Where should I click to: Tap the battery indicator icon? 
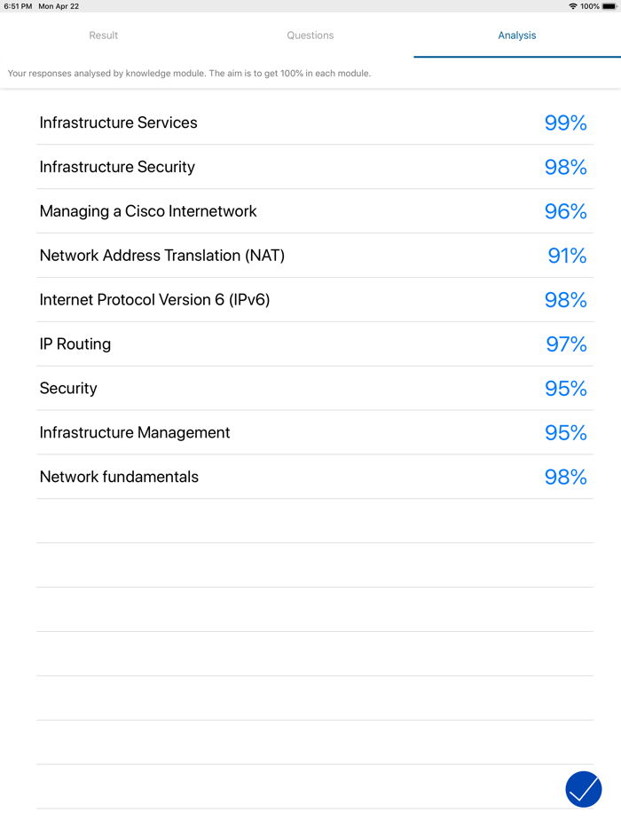[x=609, y=5]
